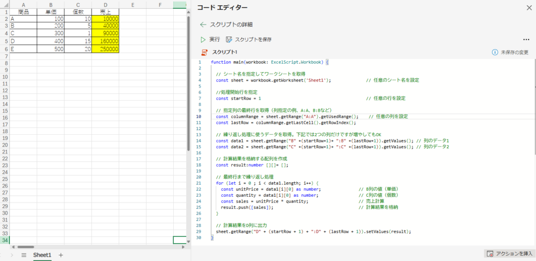Select row 34 header
The height and width of the screenshot is (261, 536).
coord(5,240)
